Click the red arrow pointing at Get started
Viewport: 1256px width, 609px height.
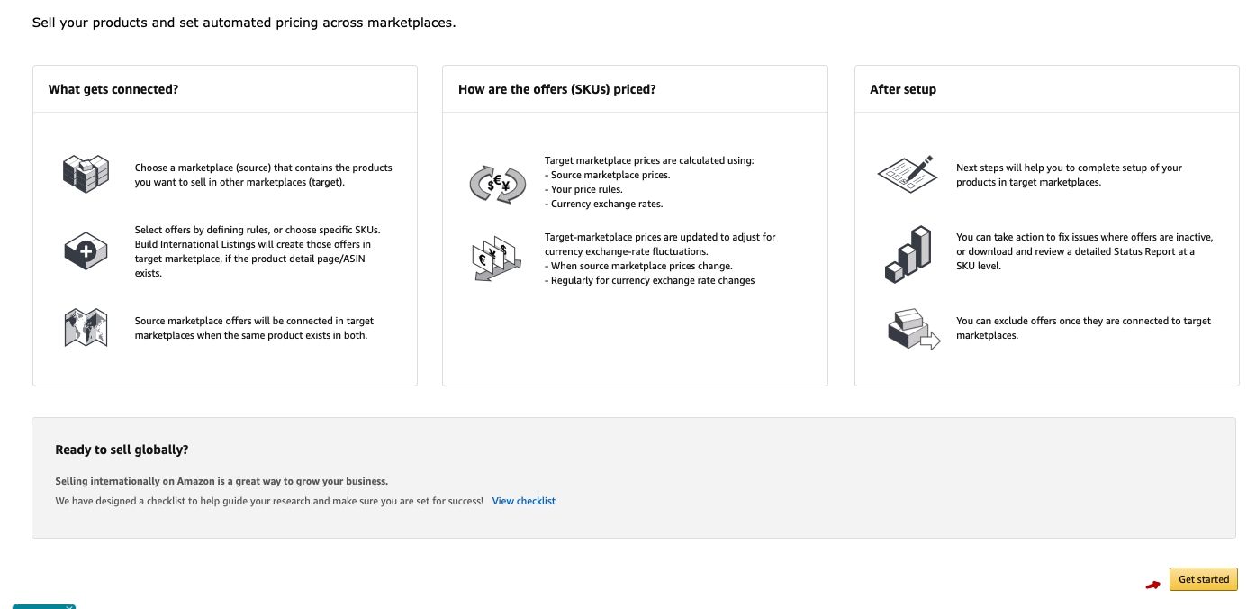click(x=1154, y=586)
